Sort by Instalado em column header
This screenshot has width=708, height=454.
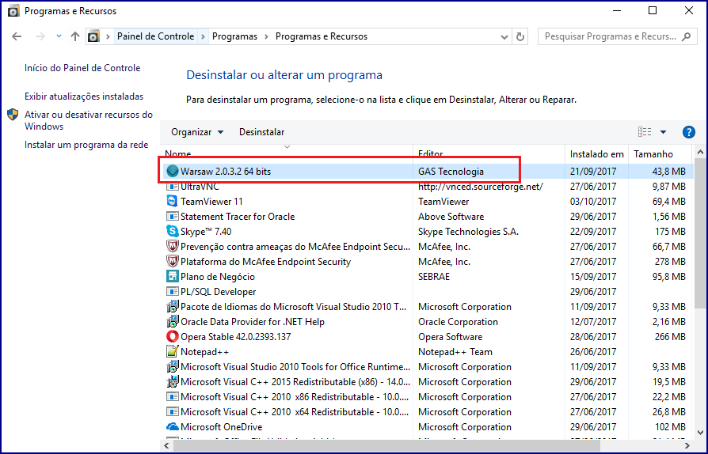point(596,153)
